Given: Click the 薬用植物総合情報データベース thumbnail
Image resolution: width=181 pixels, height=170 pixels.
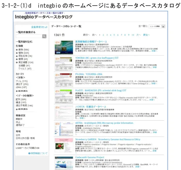Looking at the screenshot, I should tap(64, 47).
